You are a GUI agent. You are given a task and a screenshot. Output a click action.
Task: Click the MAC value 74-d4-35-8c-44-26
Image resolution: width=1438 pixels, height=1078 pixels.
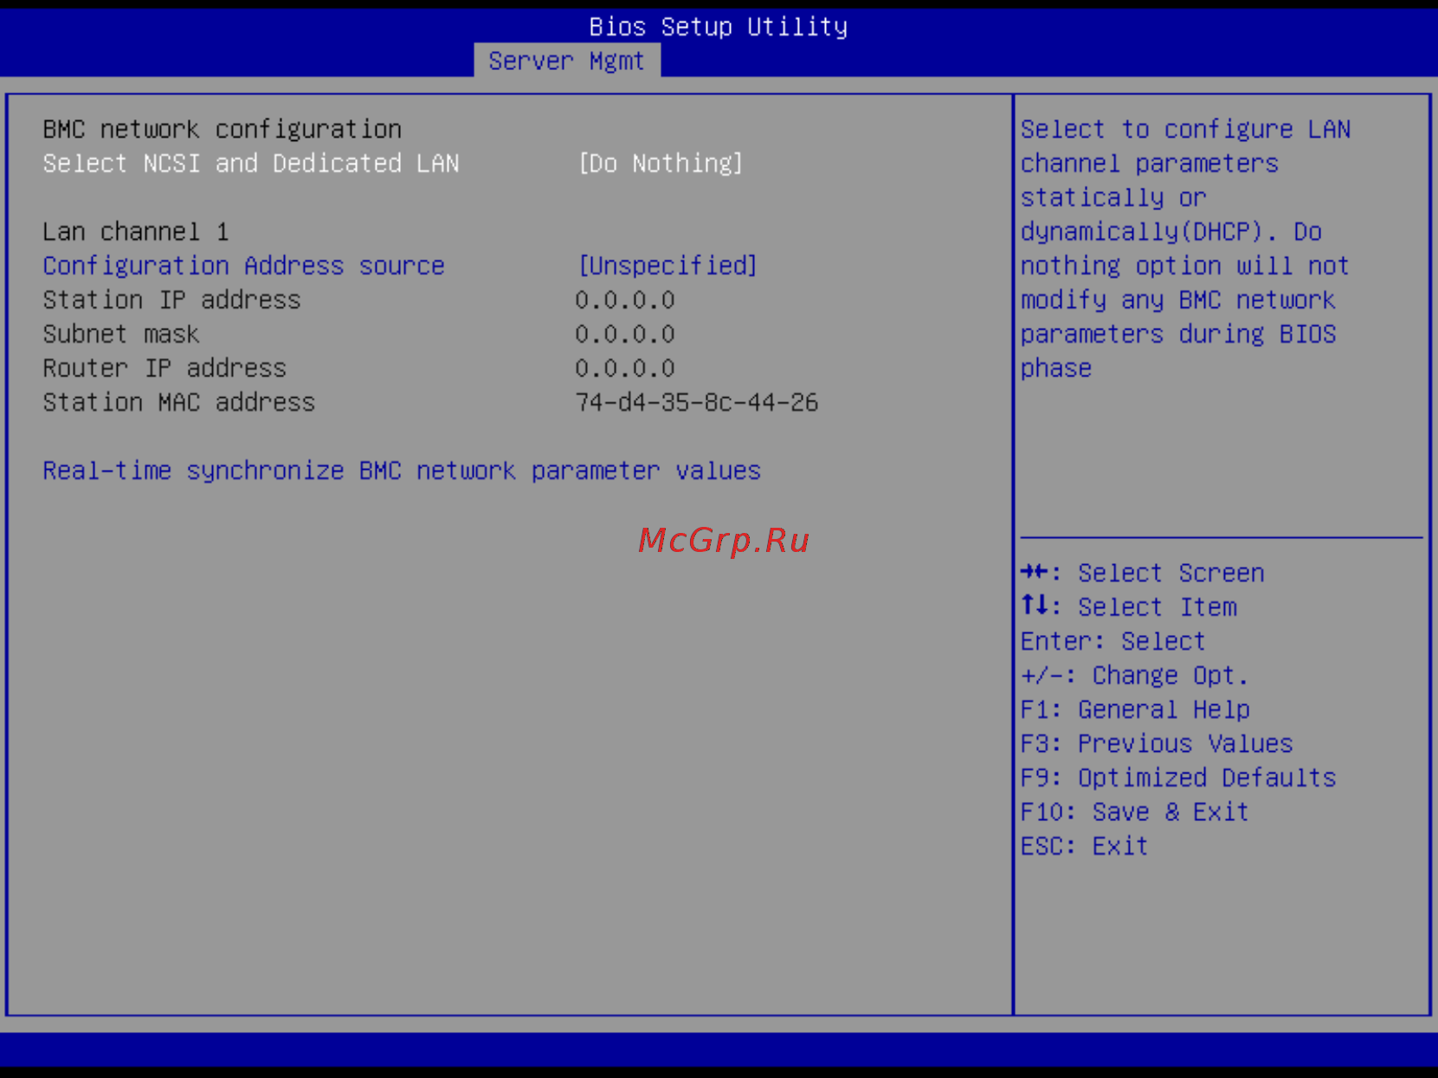pos(697,402)
